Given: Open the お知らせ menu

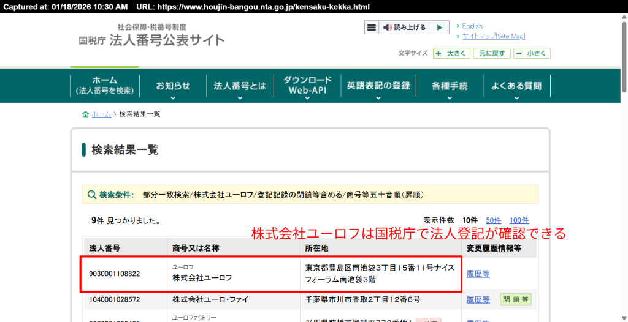Looking at the screenshot, I should coord(173,86).
